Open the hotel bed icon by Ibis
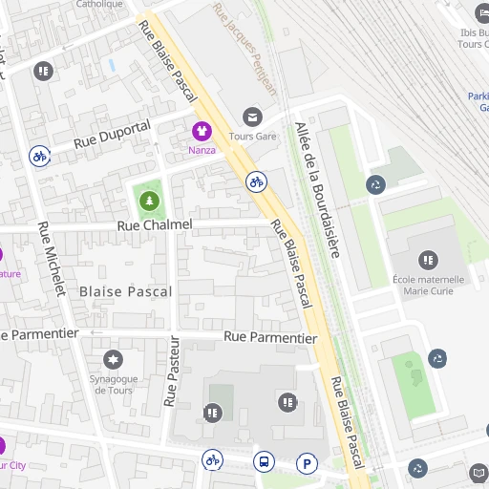The height and width of the screenshot is (489, 489). pos(483,13)
